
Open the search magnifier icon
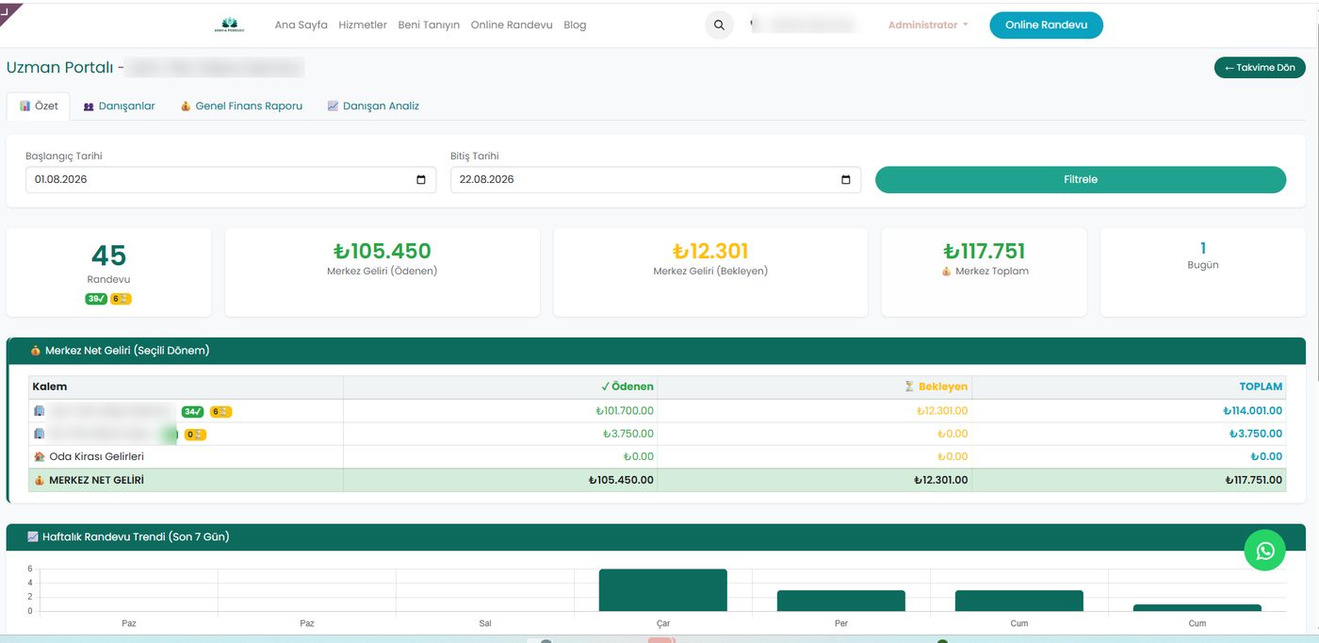click(x=719, y=25)
